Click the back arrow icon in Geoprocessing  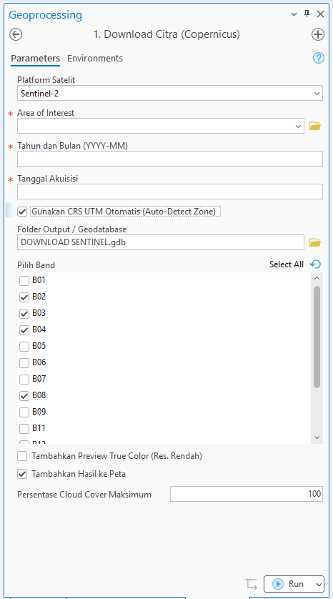tap(16, 34)
